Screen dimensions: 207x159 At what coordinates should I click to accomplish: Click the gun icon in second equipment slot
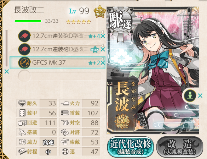[x=24, y=49]
